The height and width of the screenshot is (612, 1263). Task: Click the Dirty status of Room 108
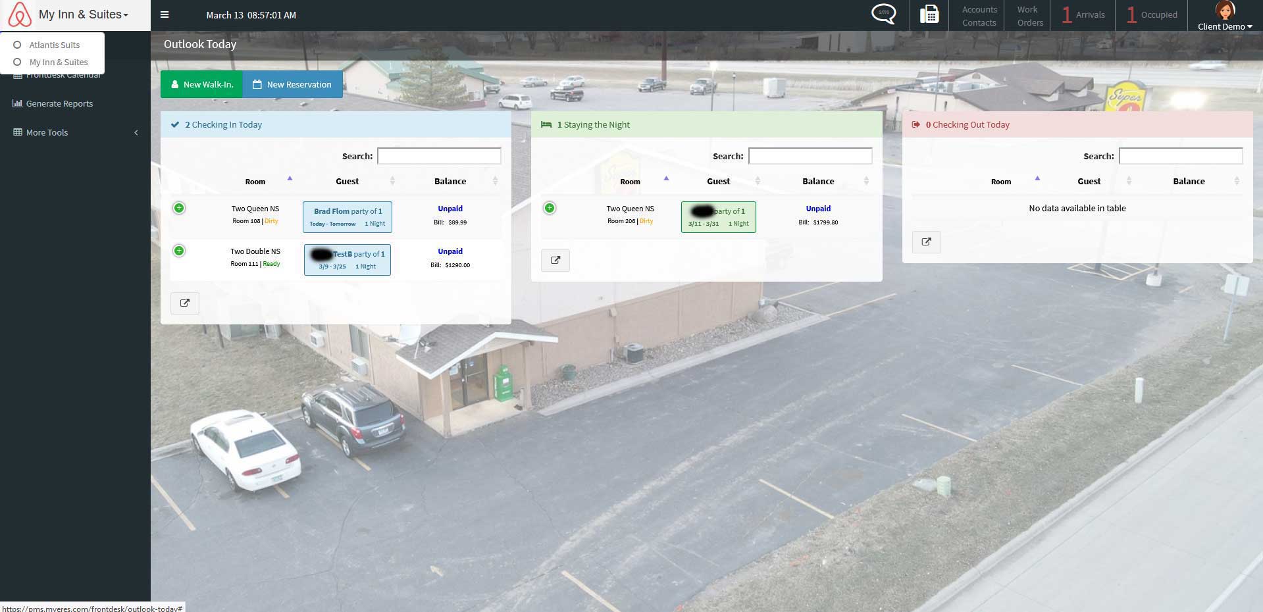pyautogui.click(x=271, y=221)
